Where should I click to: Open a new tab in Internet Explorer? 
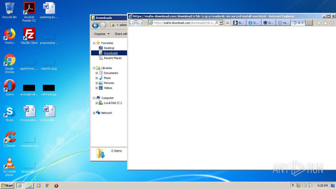[x=309, y=23]
